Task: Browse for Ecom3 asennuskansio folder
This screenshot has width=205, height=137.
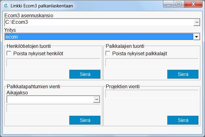Action: pos(197,22)
